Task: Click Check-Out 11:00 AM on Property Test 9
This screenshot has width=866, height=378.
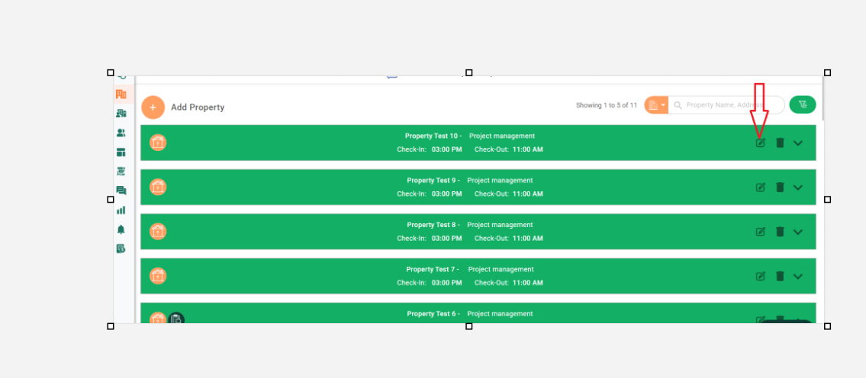Action: pos(509,194)
